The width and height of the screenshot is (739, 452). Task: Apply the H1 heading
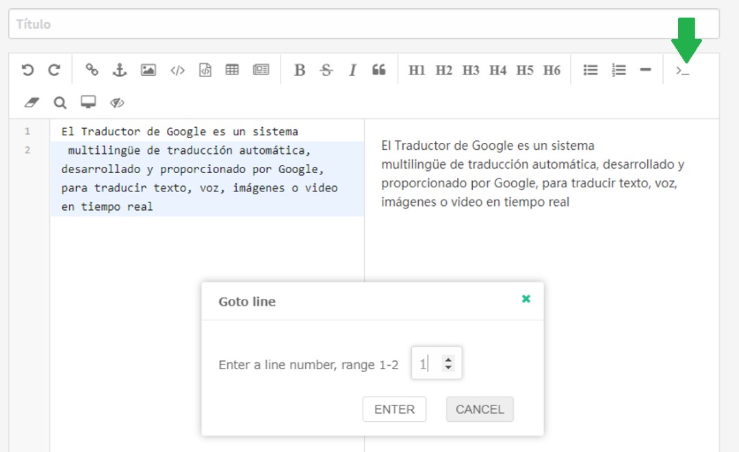click(417, 70)
